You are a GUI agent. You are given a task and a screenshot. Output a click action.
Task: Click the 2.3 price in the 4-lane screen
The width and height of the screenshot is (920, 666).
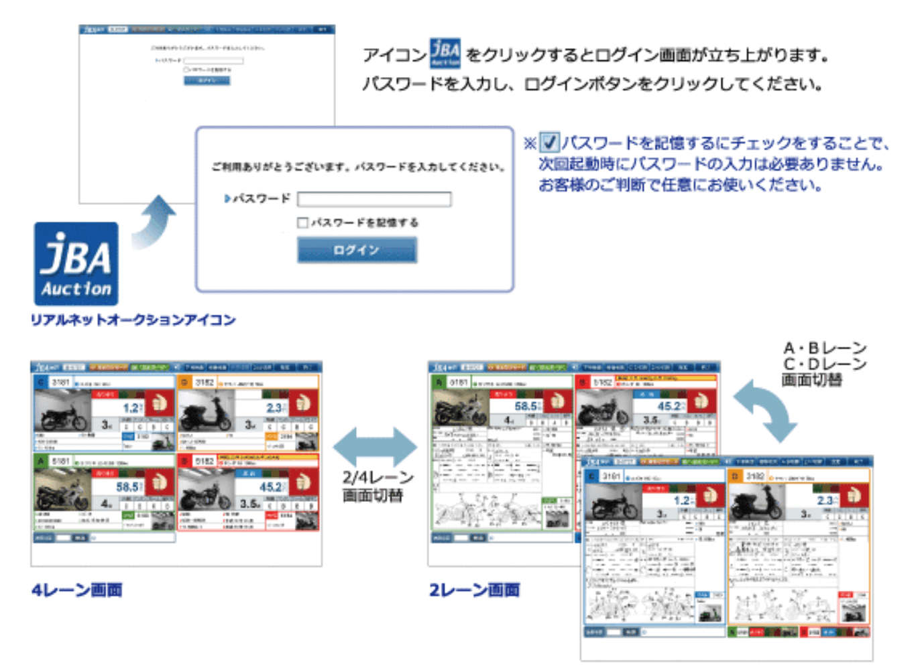point(274,407)
